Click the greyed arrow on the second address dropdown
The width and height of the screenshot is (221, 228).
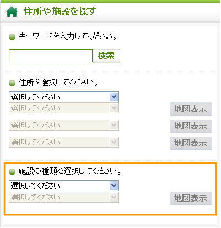(x=114, y=108)
